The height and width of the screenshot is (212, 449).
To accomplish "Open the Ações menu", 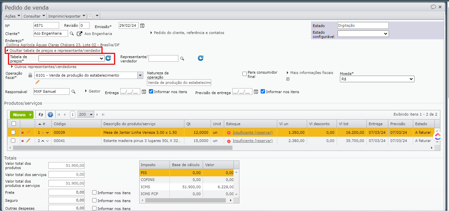I will coord(13,16).
